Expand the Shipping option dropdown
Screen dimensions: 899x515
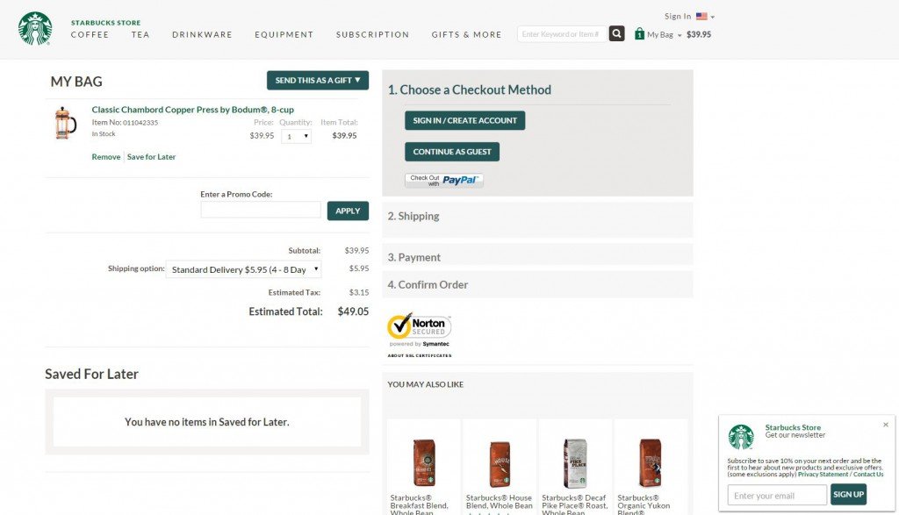[x=243, y=269]
